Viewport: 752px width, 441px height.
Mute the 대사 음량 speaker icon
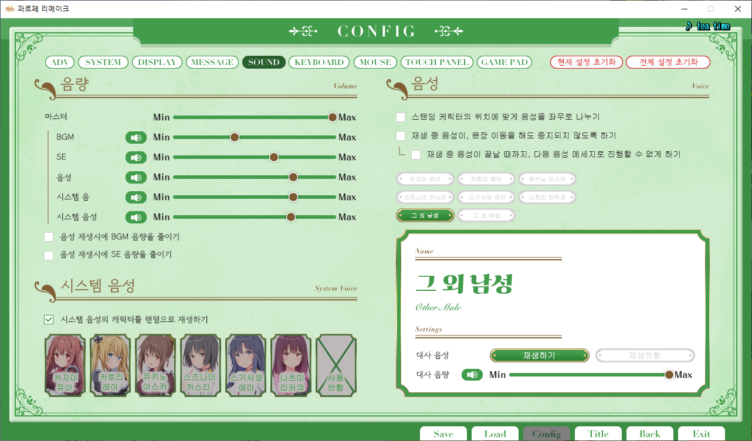click(x=472, y=375)
